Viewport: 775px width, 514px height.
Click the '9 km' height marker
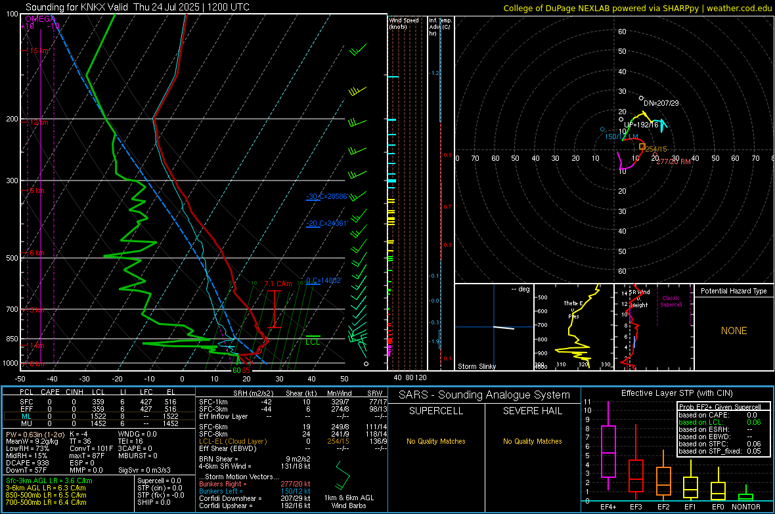[x=37, y=190]
